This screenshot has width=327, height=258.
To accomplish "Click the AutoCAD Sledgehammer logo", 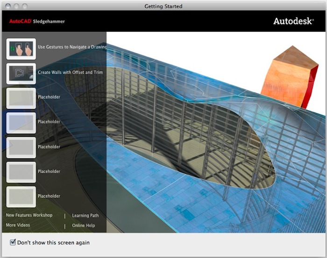I will click(x=37, y=21).
